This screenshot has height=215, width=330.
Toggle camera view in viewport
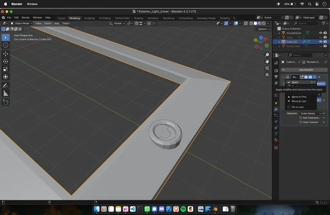(267, 68)
